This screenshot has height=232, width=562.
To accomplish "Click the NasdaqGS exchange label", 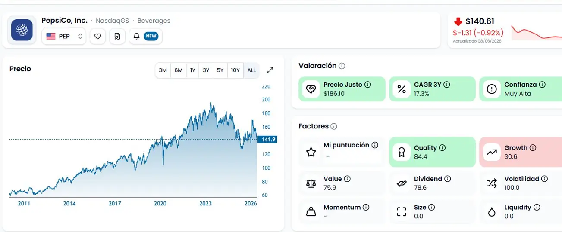I will click(x=112, y=21).
